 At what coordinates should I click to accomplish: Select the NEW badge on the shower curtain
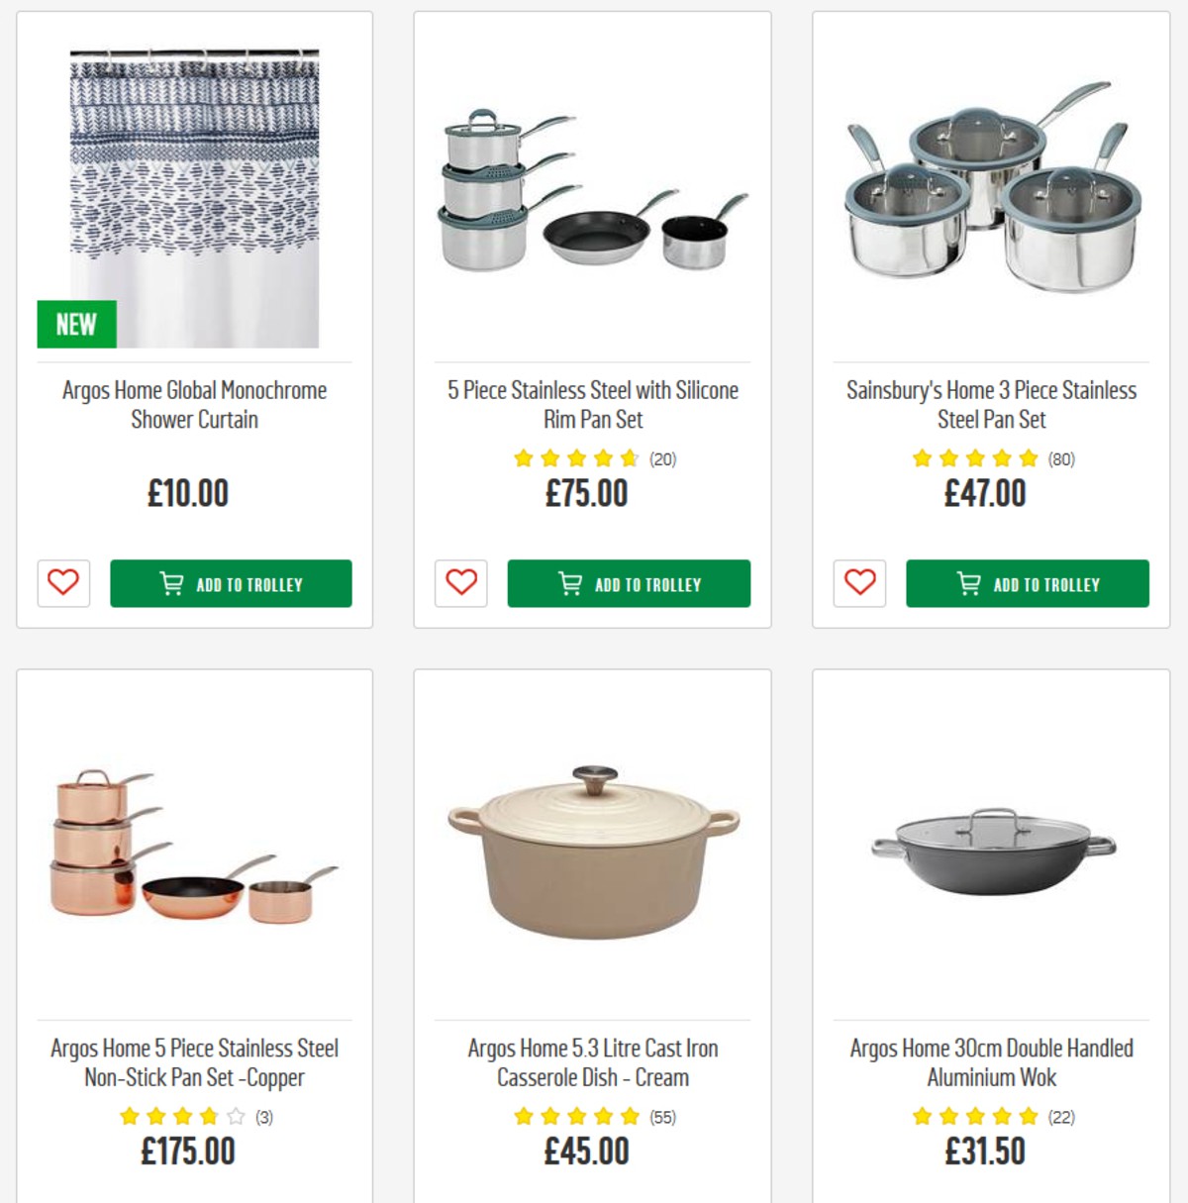(x=74, y=324)
